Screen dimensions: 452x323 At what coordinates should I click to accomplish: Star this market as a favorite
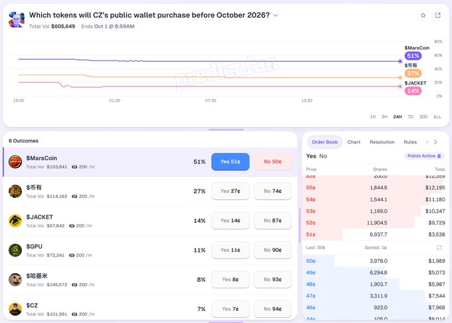(423, 15)
